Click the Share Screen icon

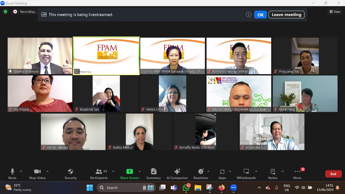pos(129,172)
